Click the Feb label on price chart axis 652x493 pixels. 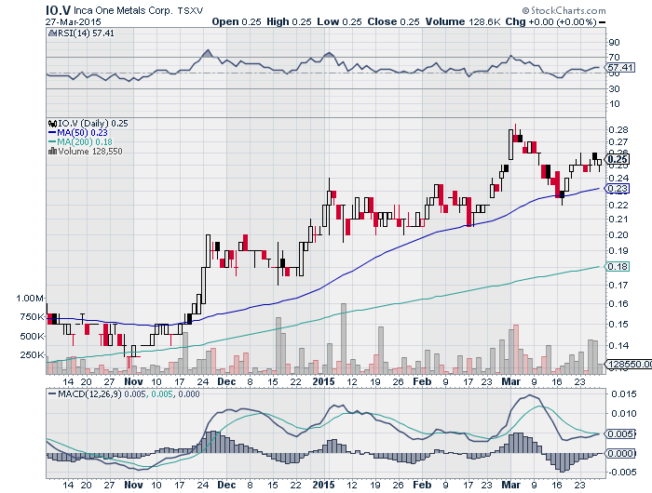pyautogui.click(x=422, y=381)
